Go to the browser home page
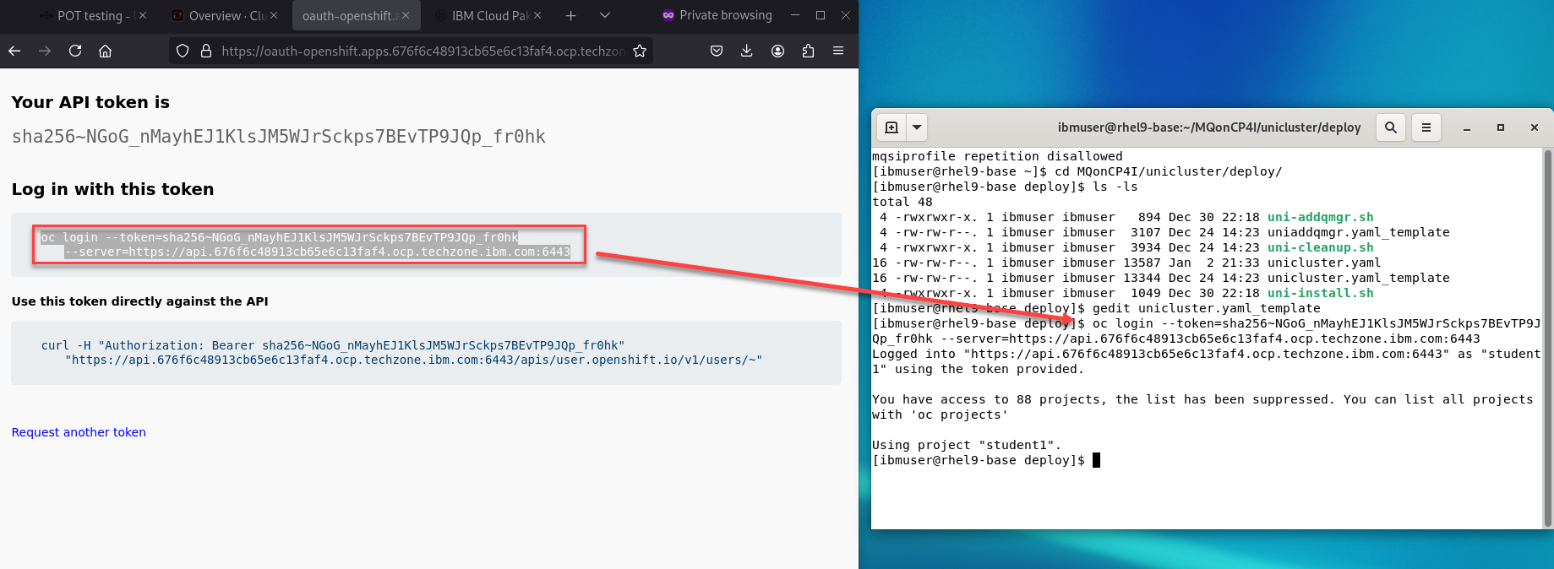This screenshot has height=569, width=1554. point(105,51)
